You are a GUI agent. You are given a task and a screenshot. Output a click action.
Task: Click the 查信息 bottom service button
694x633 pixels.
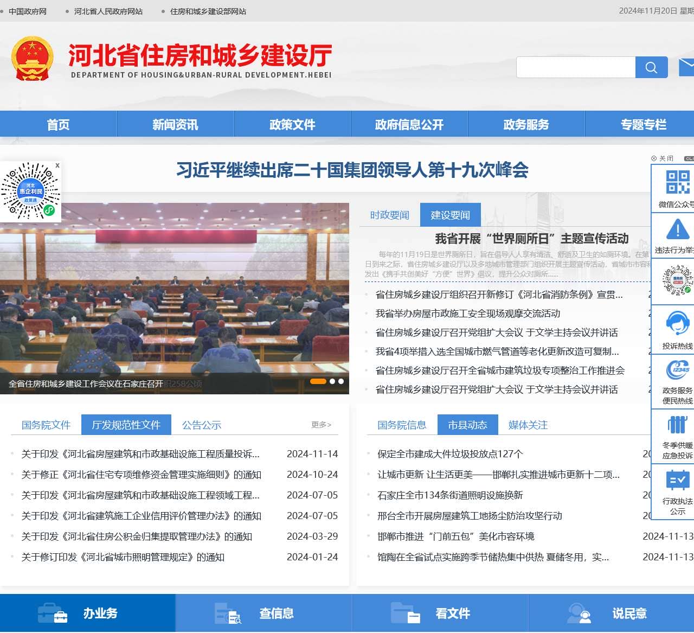264,613
